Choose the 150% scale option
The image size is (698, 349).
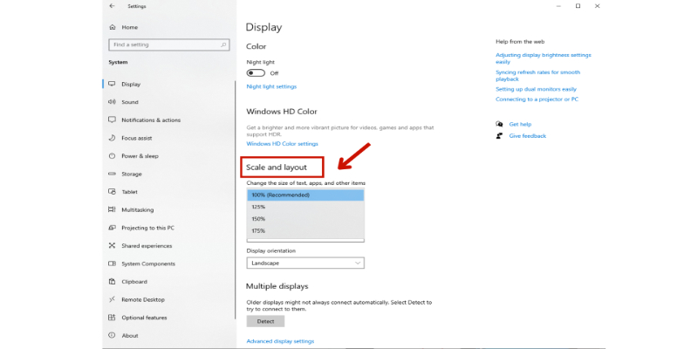305,219
